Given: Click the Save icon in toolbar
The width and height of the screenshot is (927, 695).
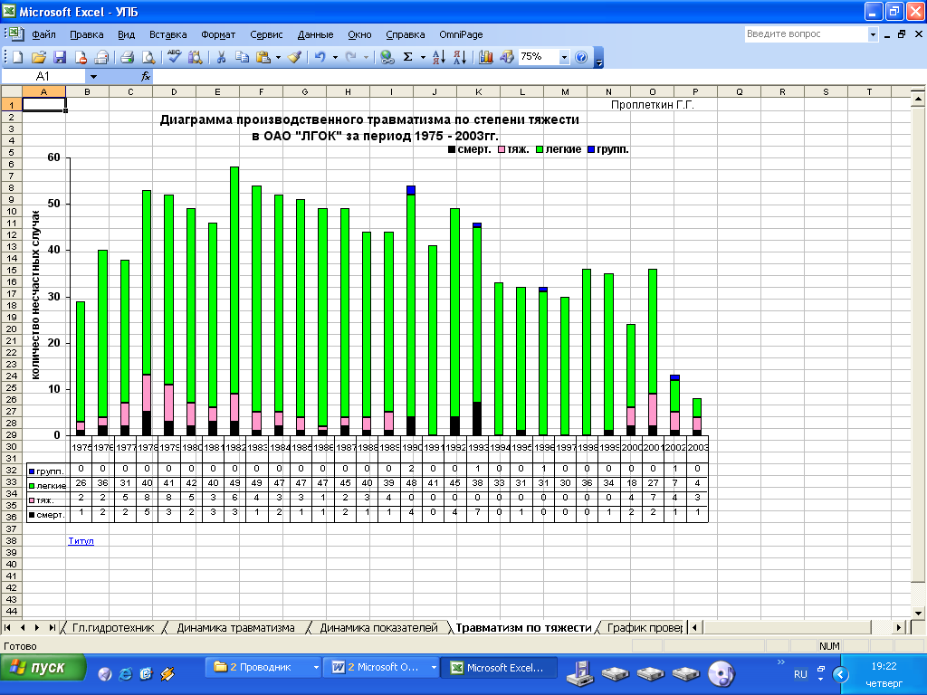Looking at the screenshot, I should [61, 57].
